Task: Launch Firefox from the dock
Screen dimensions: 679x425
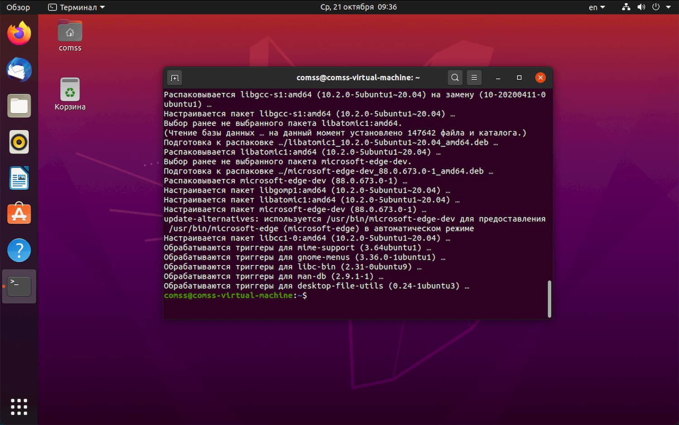Action: click(x=19, y=32)
